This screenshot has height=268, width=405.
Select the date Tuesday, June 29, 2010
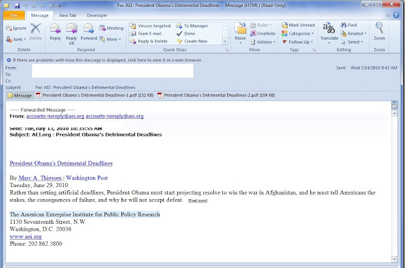coord(39,185)
